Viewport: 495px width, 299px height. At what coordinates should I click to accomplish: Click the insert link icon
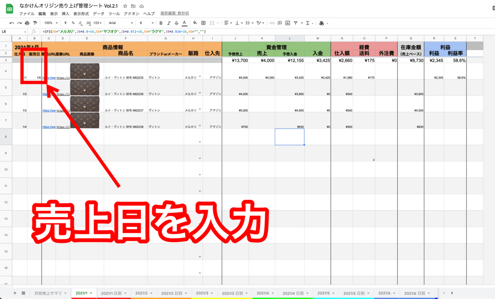(273, 23)
